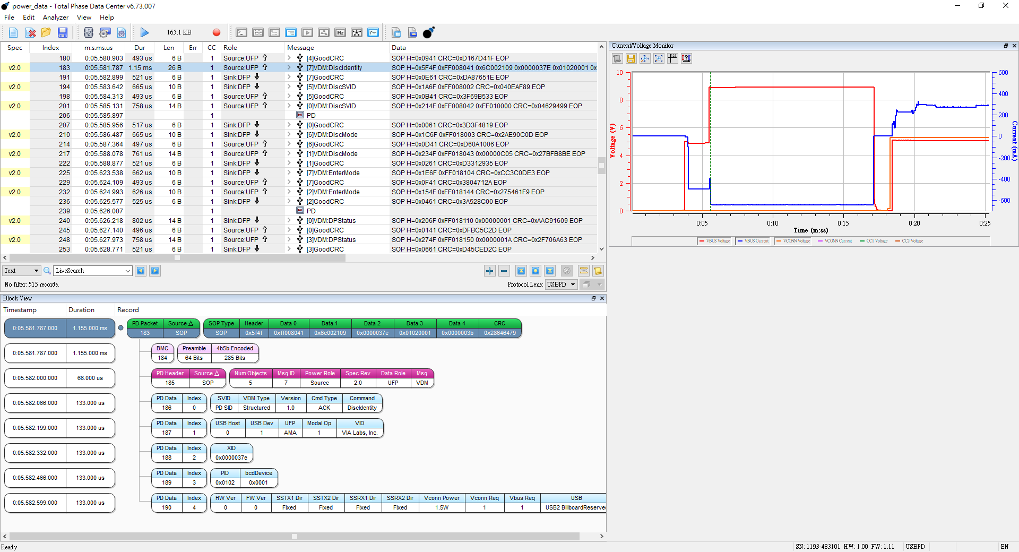Toggle the VBUS Voltage trace in legend
This screenshot has width=1019, height=552.
714,241
